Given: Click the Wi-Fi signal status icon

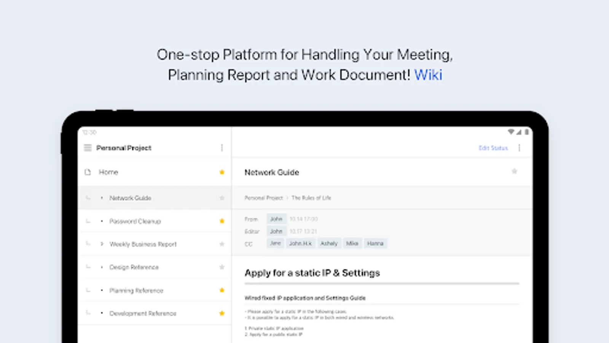Looking at the screenshot, I should tap(511, 132).
